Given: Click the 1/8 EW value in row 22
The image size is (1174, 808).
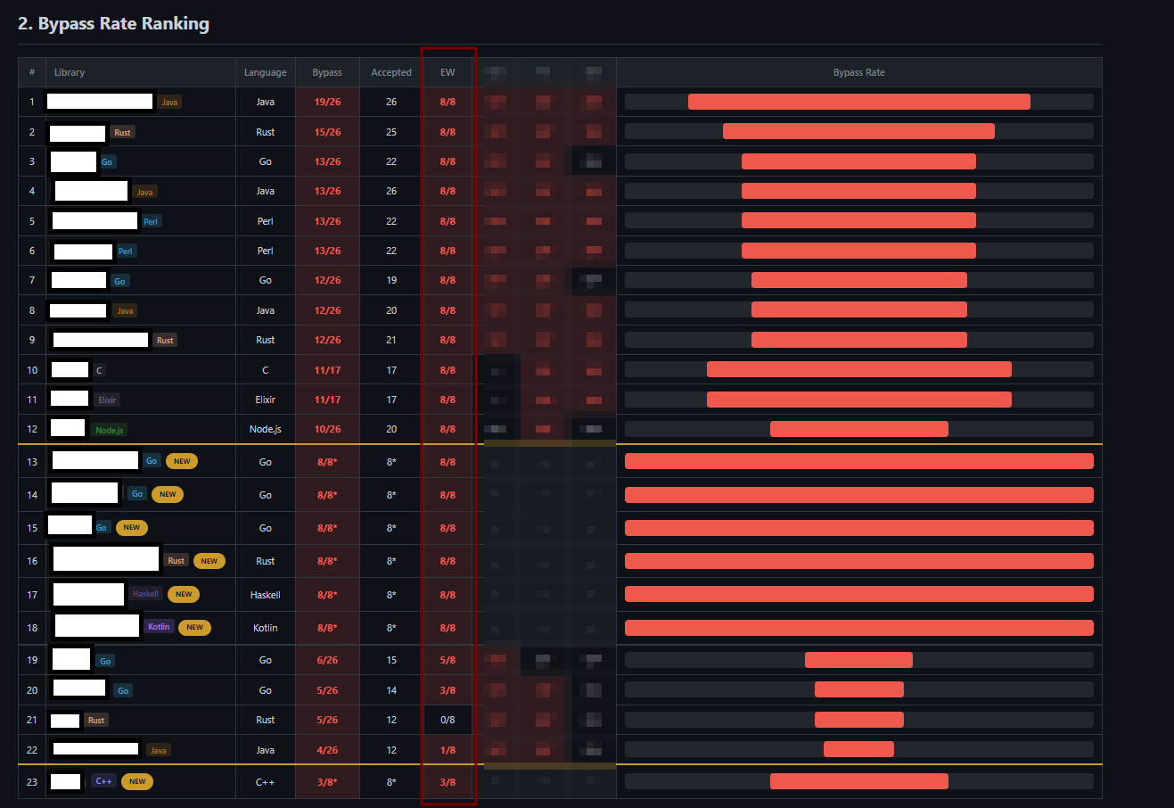Looking at the screenshot, I should pyautogui.click(x=447, y=750).
